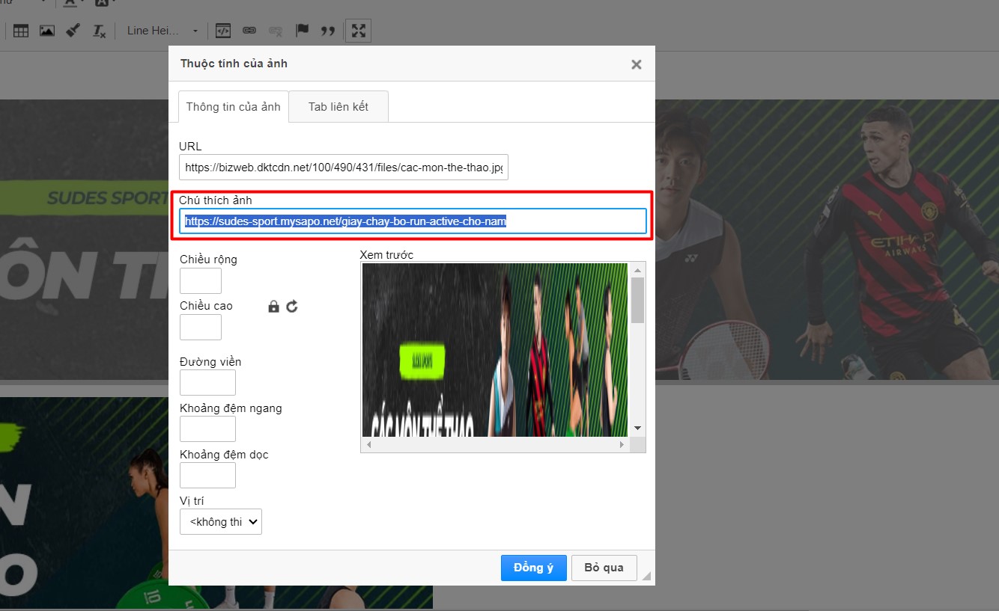Click the Khoảng đệm ngang field

(207, 429)
